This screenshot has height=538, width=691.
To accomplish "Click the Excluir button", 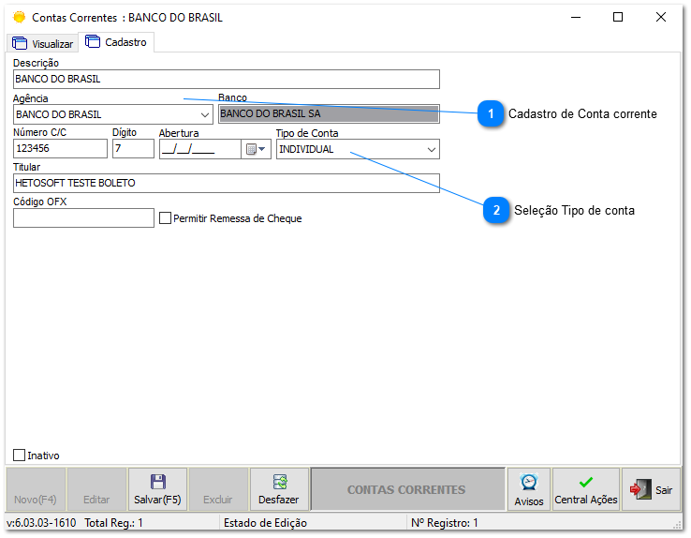I will click(x=218, y=489).
